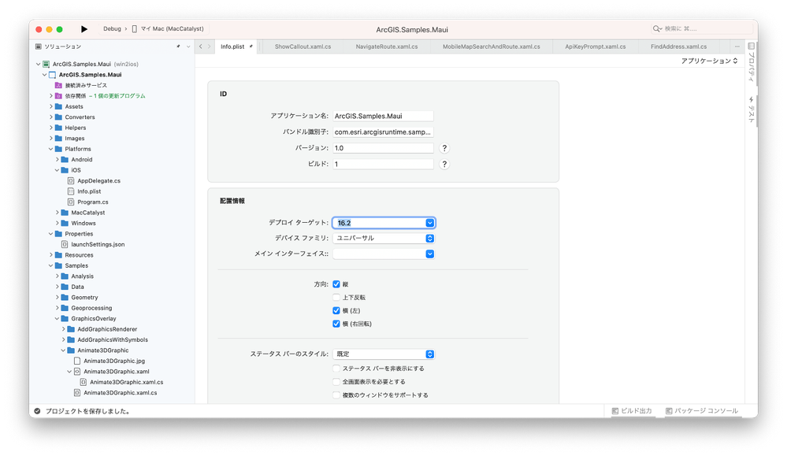Toggle the portrait orientation checkbox
This screenshot has width=787, height=456.
tap(336, 284)
